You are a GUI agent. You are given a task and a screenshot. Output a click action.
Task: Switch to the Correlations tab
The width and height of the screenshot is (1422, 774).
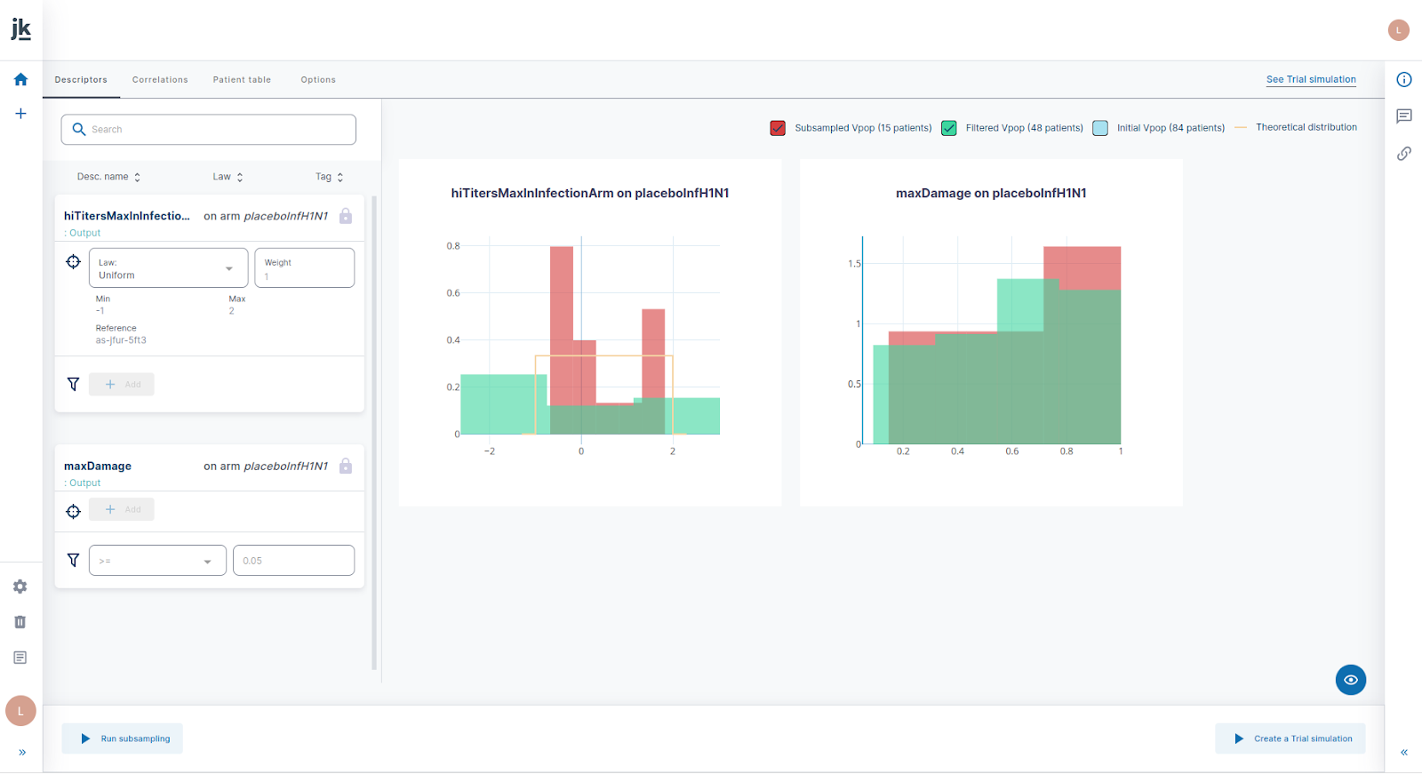[160, 80]
